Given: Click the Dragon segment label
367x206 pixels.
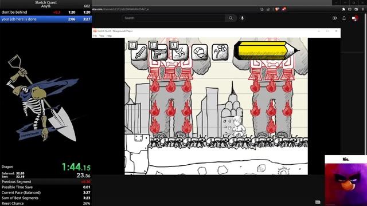Looking at the screenshot, I should 7,167.
